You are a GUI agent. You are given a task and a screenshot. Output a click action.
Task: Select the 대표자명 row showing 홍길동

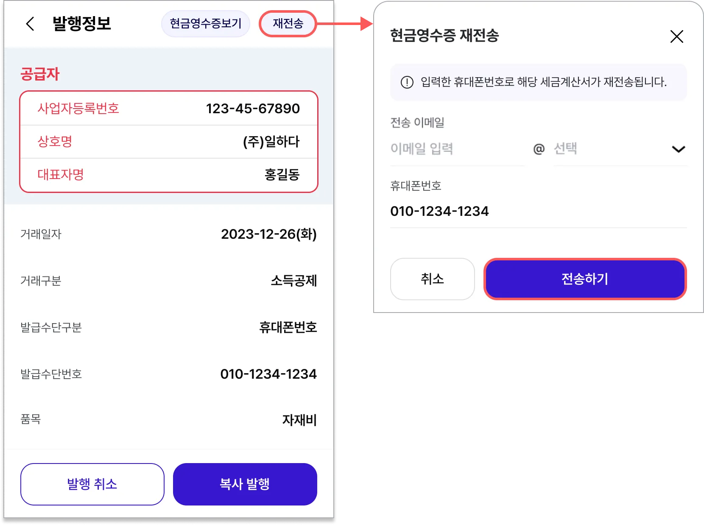168,175
